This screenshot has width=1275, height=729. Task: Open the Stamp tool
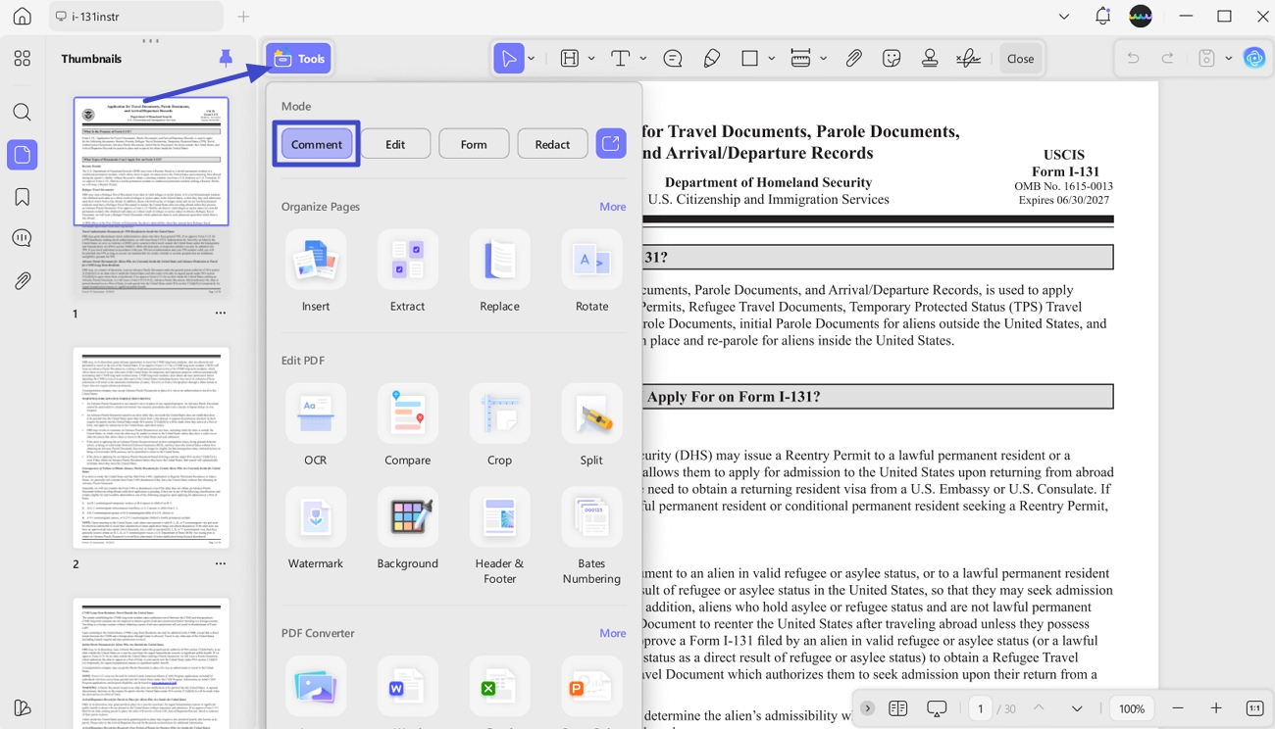930,59
